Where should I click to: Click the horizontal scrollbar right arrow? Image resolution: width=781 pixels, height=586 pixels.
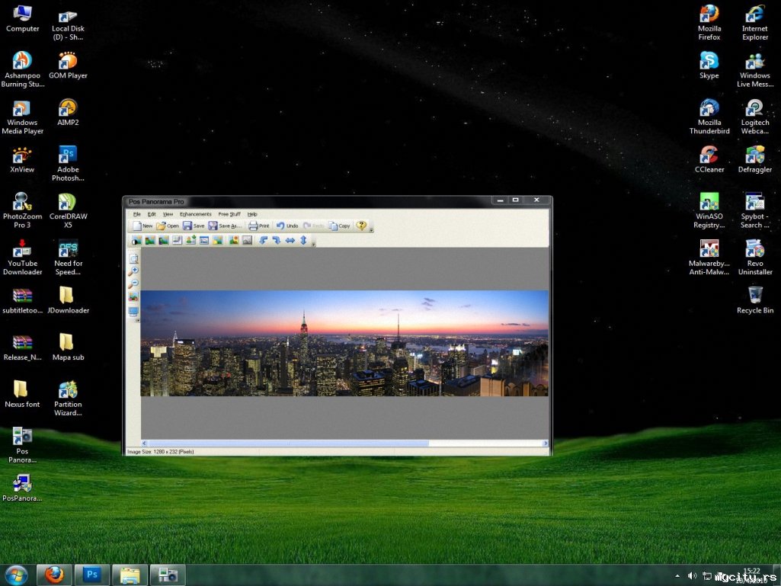pos(546,443)
